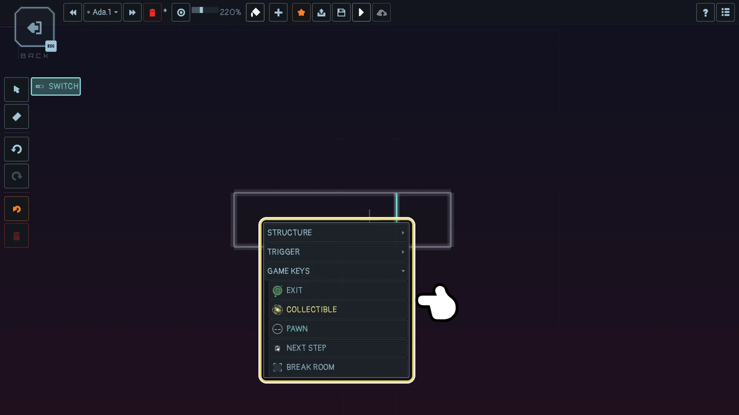Open the Ada.1 level dropdown
The height and width of the screenshot is (415, 739).
point(103,12)
